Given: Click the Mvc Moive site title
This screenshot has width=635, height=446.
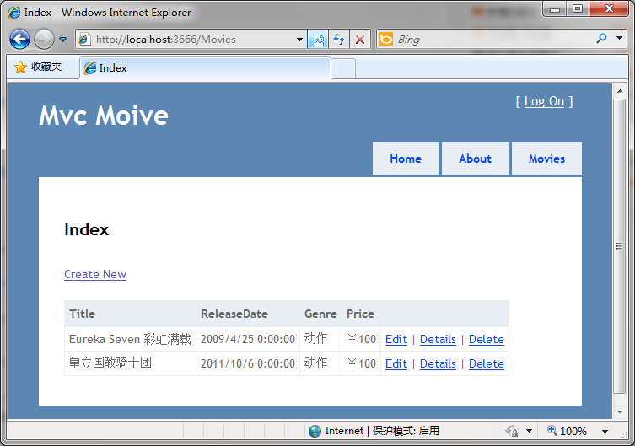Looking at the screenshot, I should click(104, 116).
